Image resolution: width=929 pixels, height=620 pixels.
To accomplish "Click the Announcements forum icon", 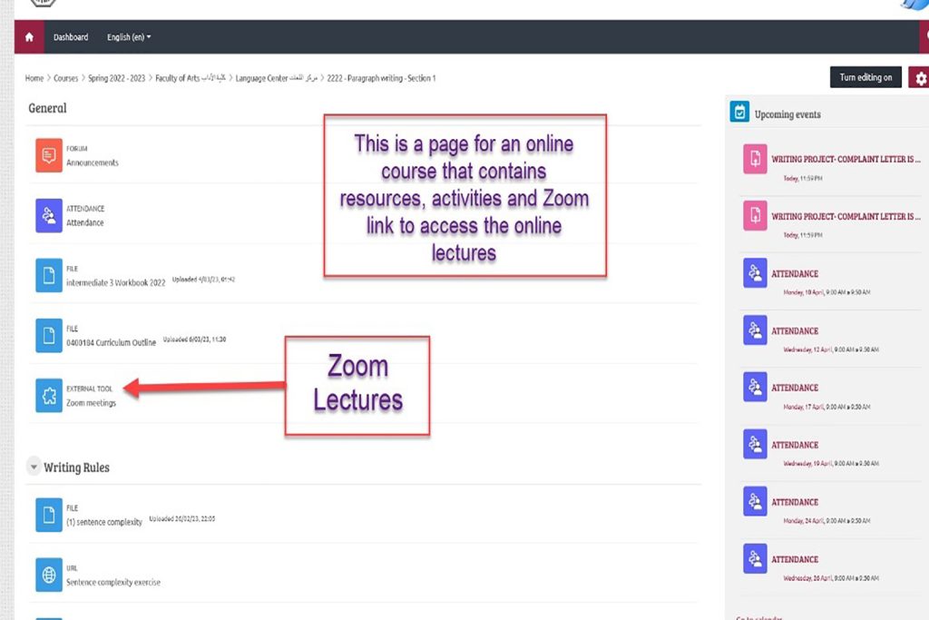I will (x=49, y=155).
